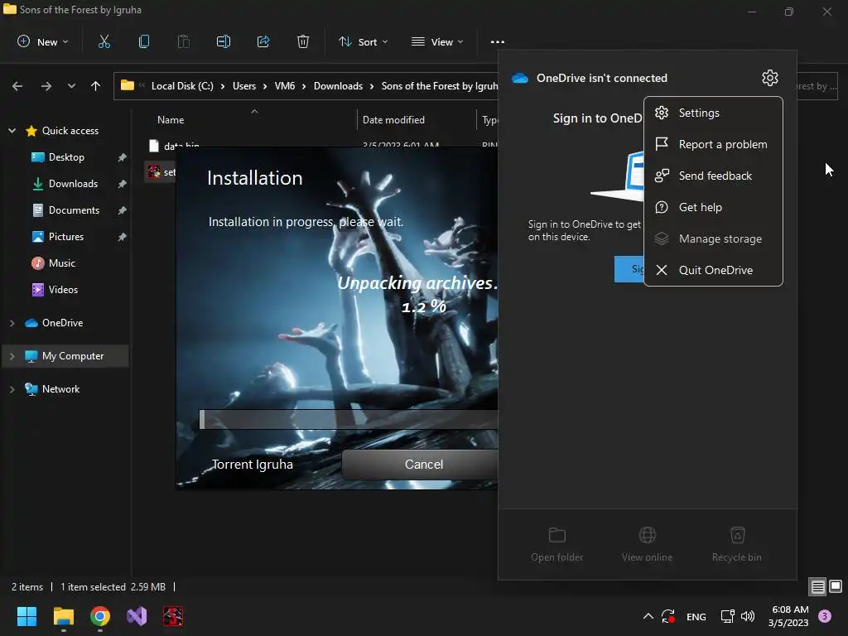Open File Explorer from the taskbar
The height and width of the screenshot is (636, 848).
click(x=63, y=616)
